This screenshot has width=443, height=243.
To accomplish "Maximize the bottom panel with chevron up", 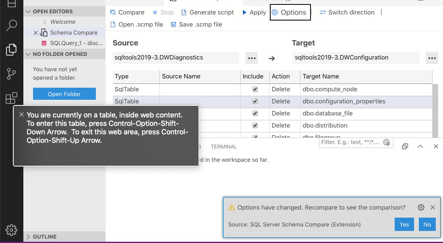I will (420, 146).
